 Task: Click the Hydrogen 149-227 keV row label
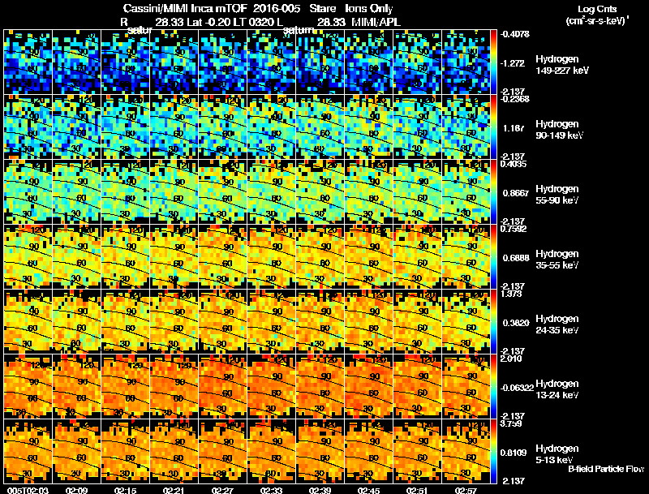[561, 65]
